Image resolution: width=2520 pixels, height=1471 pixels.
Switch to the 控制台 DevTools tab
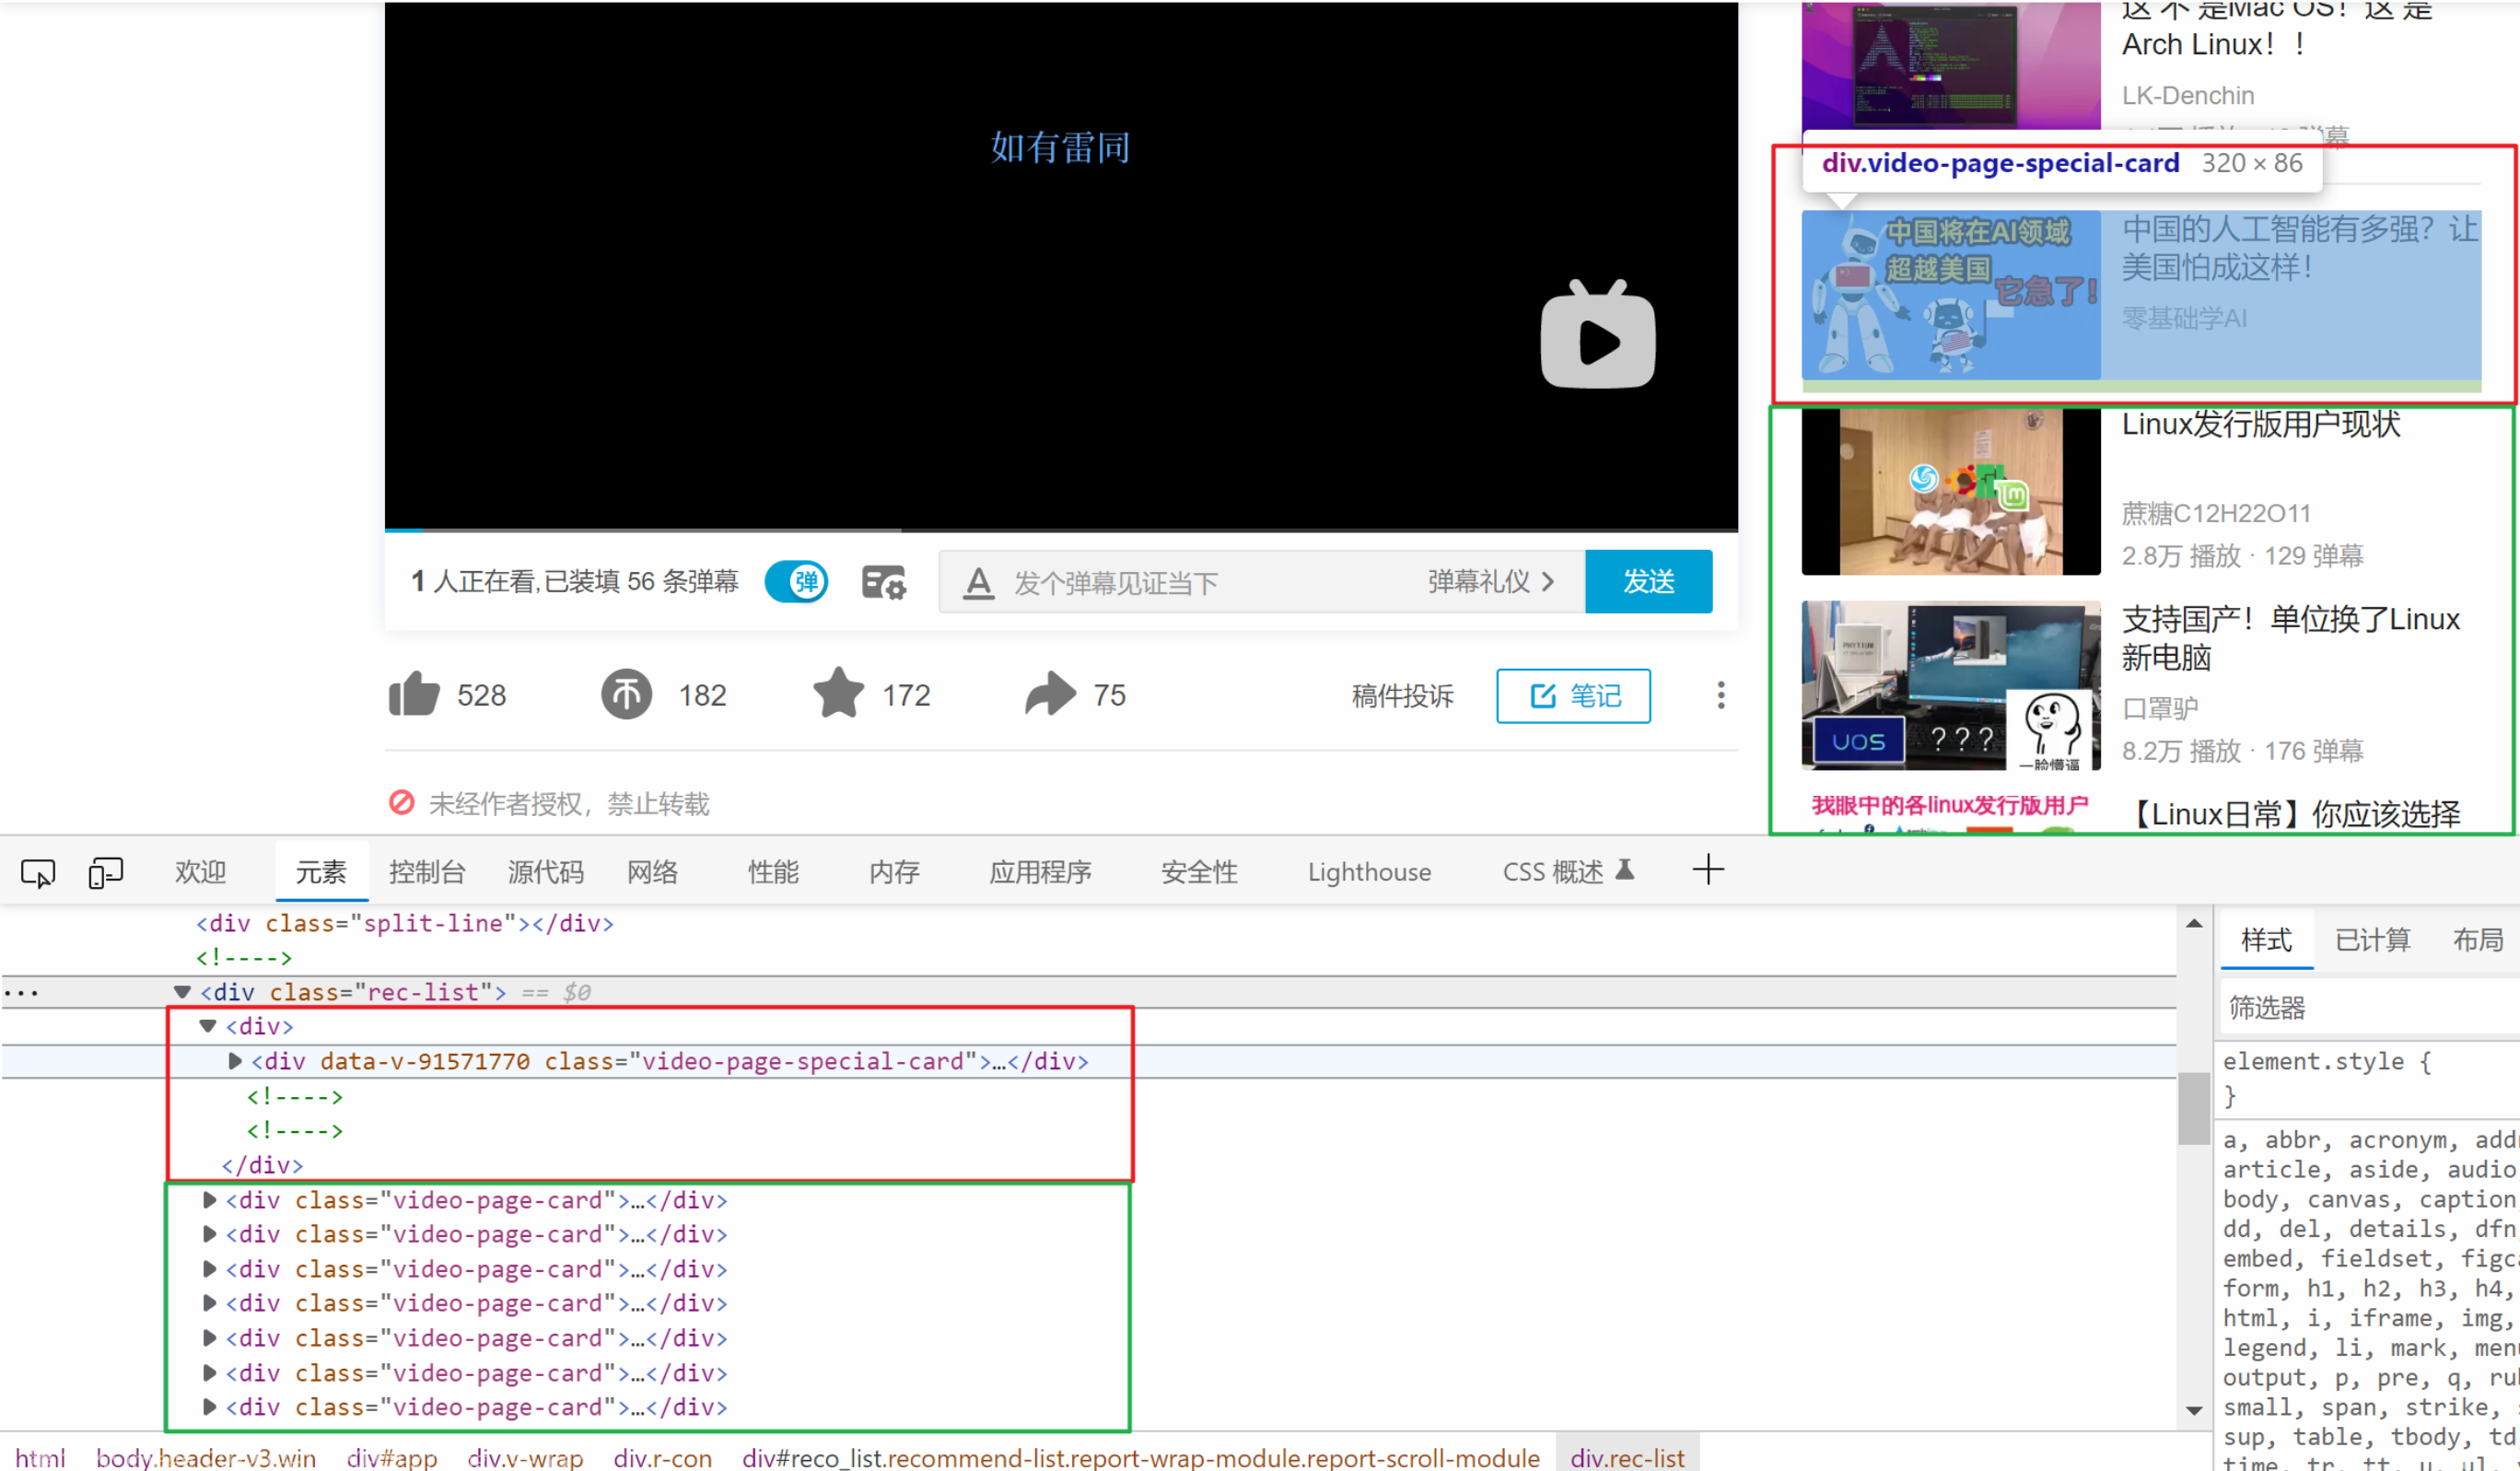point(427,872)
